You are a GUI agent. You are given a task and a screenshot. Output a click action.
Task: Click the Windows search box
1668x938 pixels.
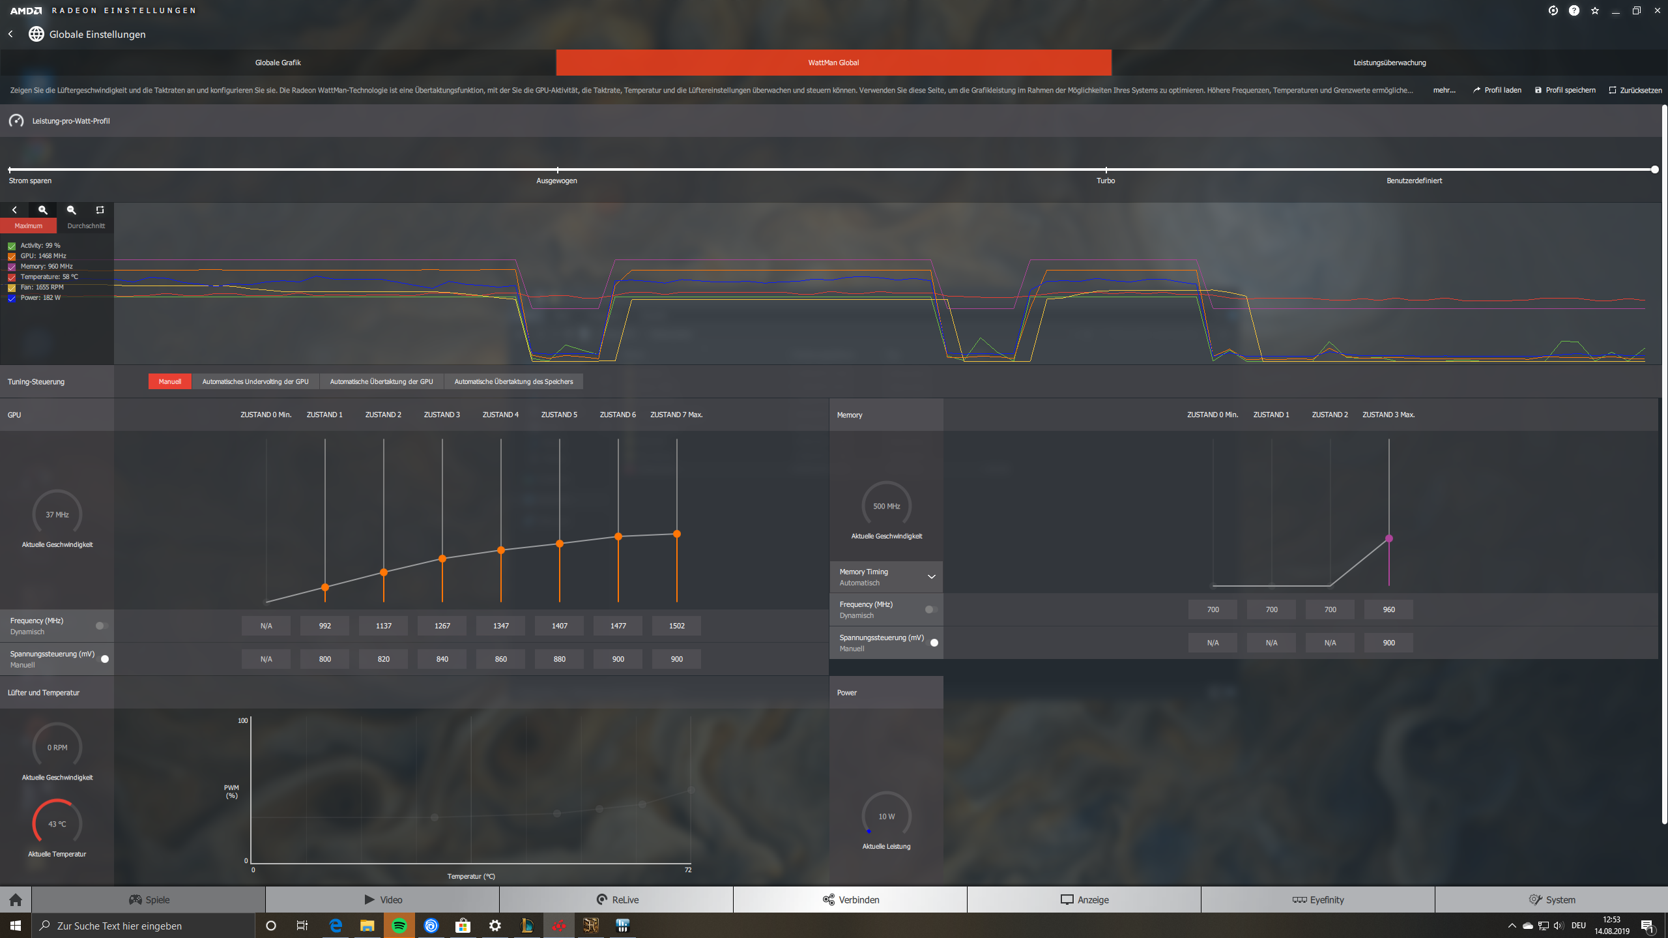tap(143, 926)
